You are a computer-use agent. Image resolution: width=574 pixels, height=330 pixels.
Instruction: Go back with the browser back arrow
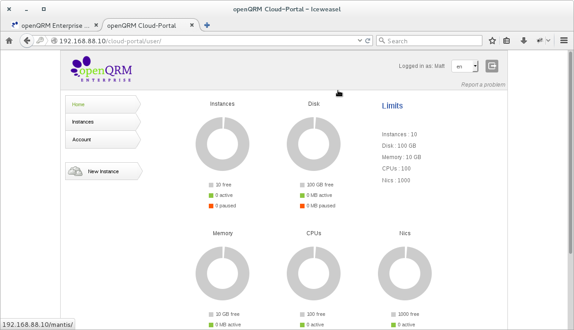pyautogui.click(x=27, y=41)
